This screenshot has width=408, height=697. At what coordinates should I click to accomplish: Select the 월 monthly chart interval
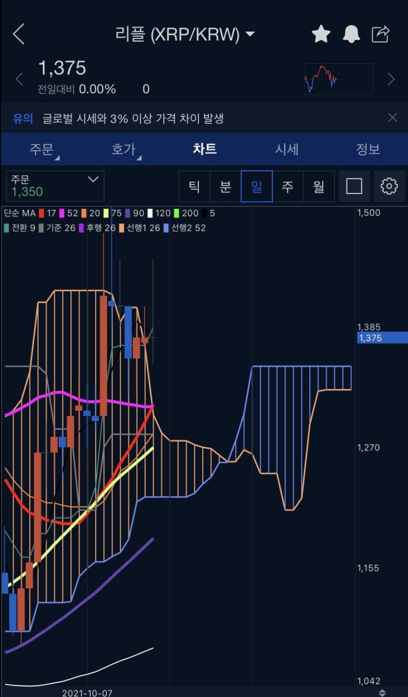tap(318, 186)
